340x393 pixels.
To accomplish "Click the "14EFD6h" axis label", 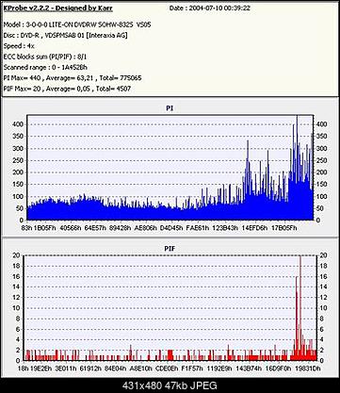I will tap(254, 228).
